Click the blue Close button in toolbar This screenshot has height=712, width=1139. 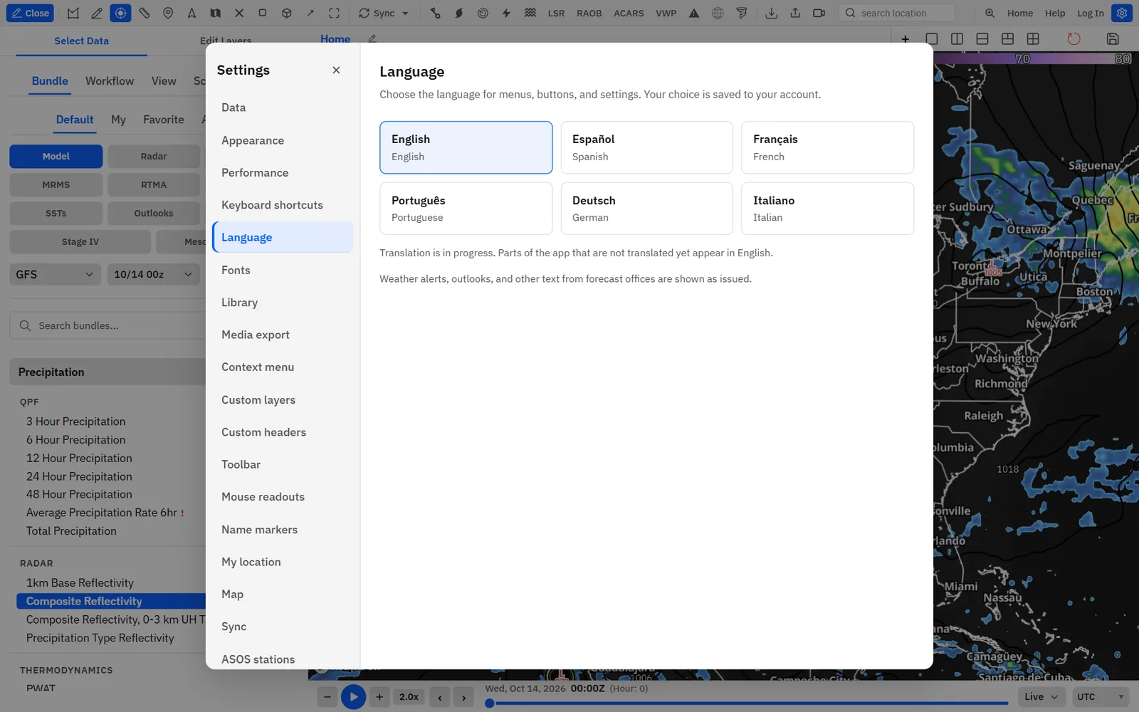pyautogui.click(x=30, y=13)
